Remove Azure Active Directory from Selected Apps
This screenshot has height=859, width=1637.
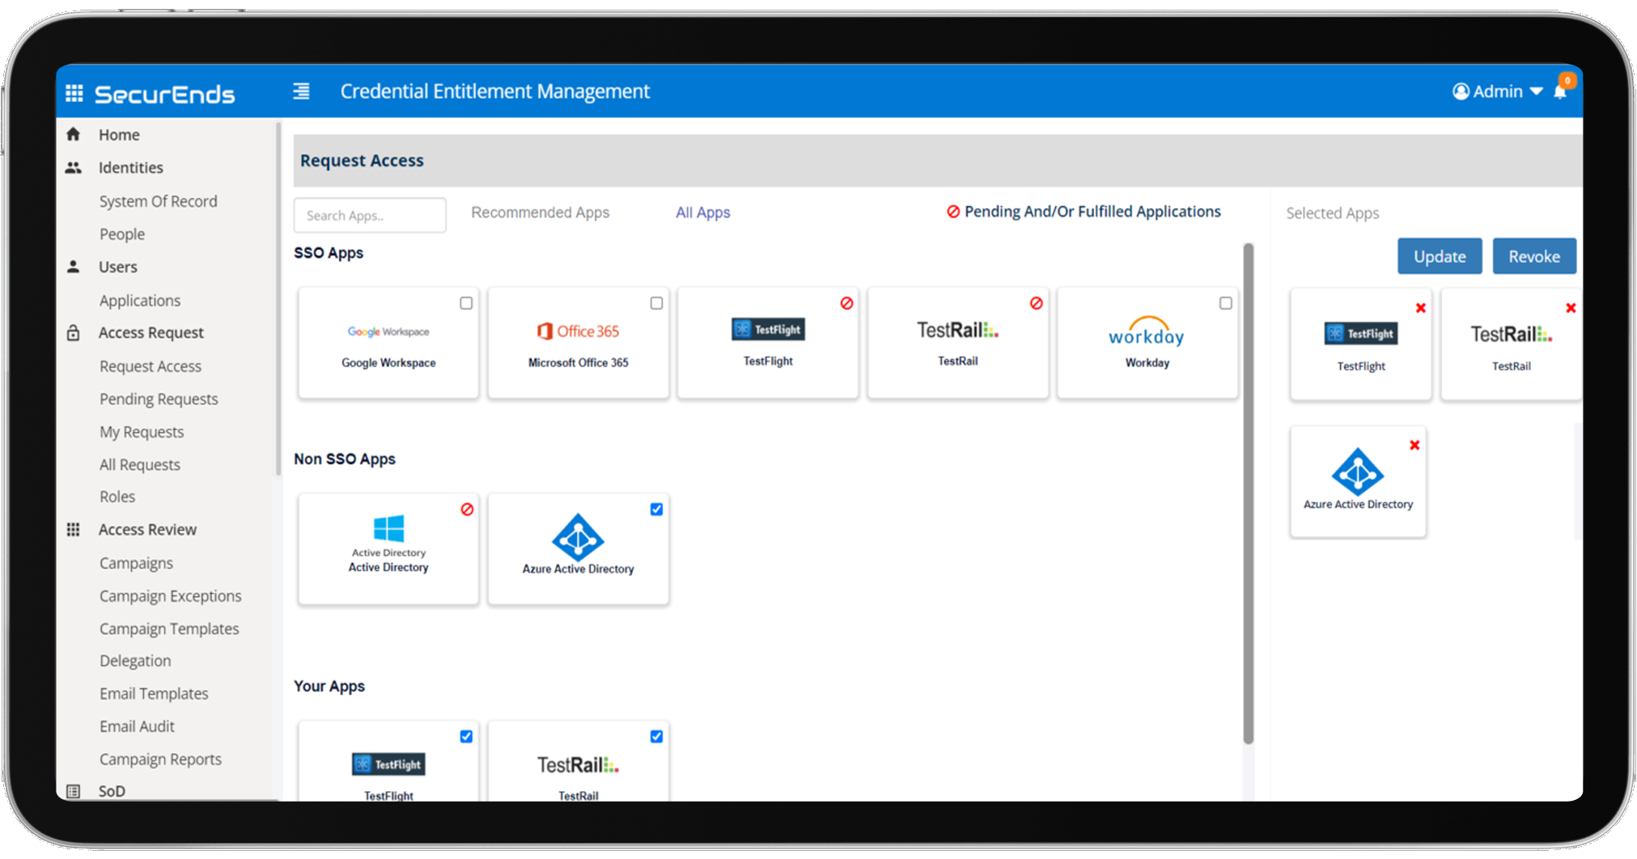pyautogui.click(x=1414, y=446)
